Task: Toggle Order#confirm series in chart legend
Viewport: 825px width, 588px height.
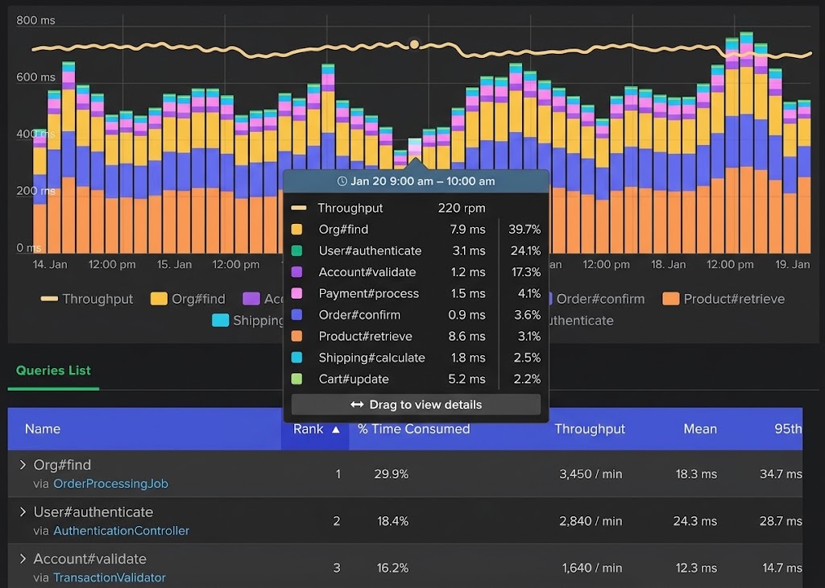Action: tap(597, 299)
